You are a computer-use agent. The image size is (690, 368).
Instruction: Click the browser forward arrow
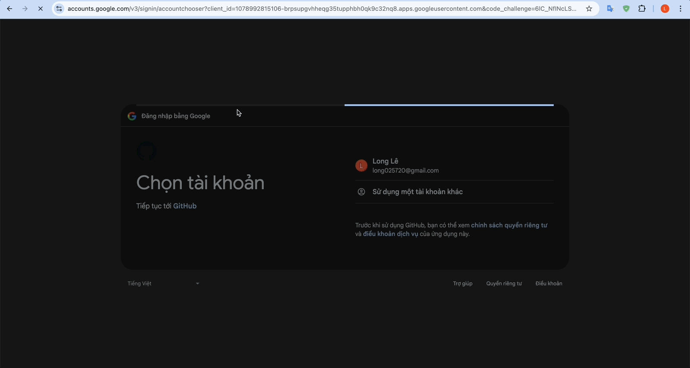(x=25, y=9)
